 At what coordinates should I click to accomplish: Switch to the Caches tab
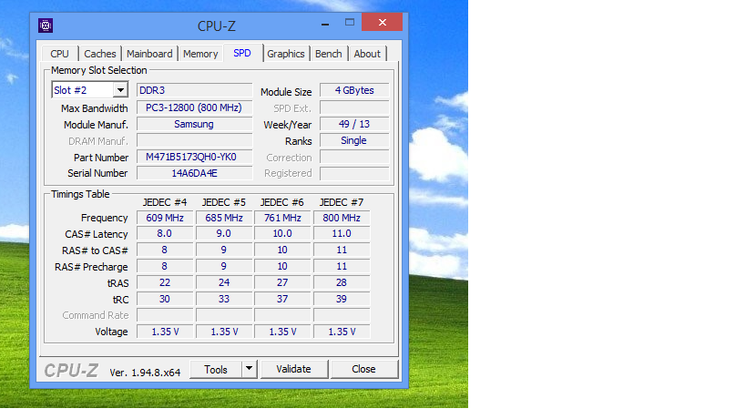point(100,54)
